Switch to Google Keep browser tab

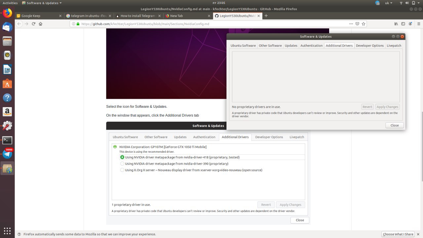(39, 16)
